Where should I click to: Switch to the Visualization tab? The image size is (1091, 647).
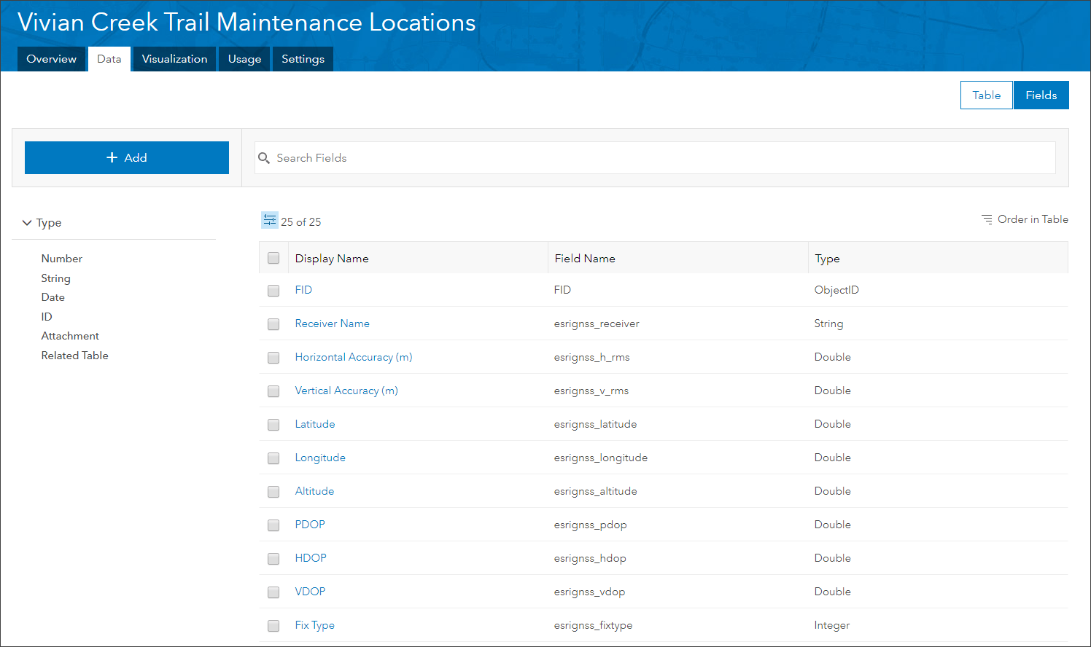(174, 59)
